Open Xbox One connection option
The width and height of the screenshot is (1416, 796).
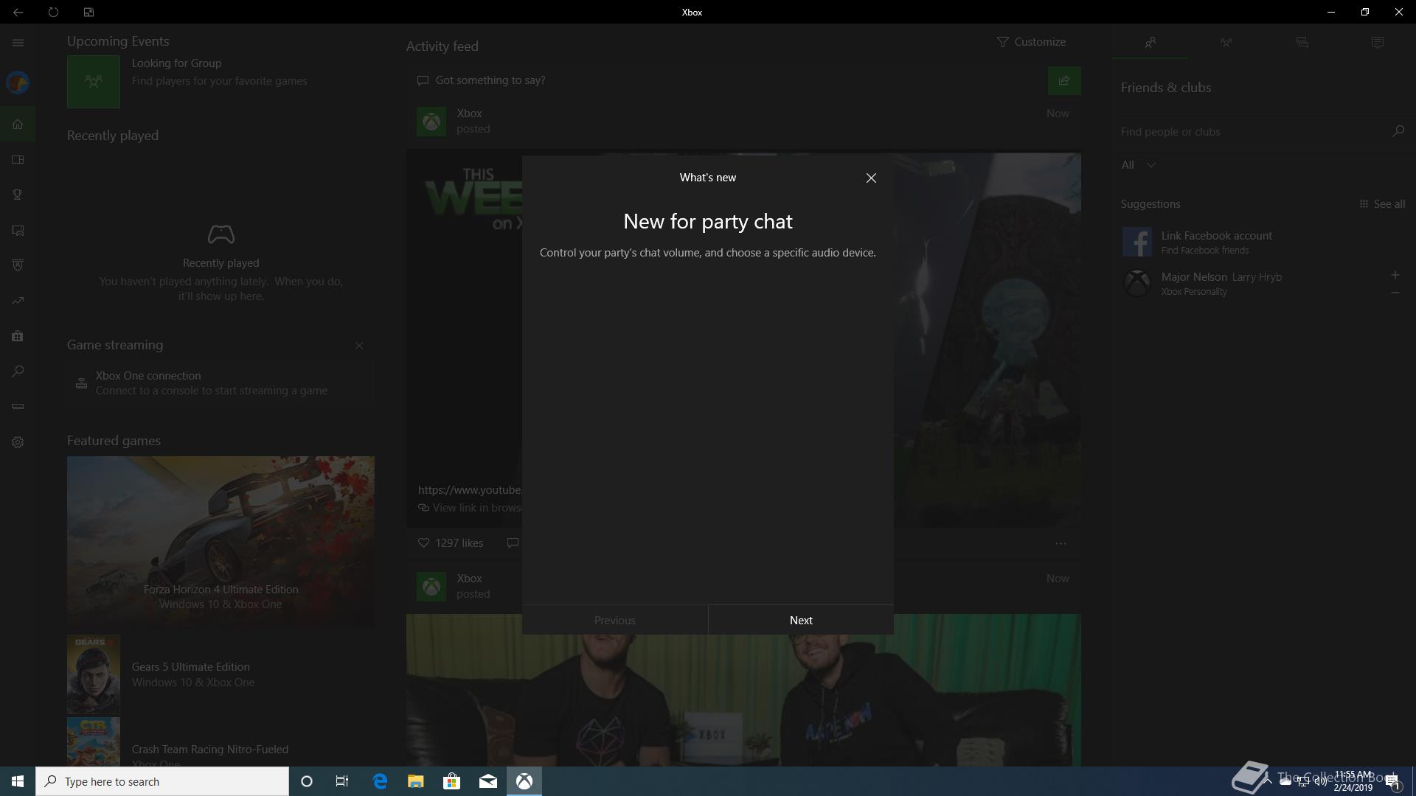pyautogui.click(x=221, y=383)
